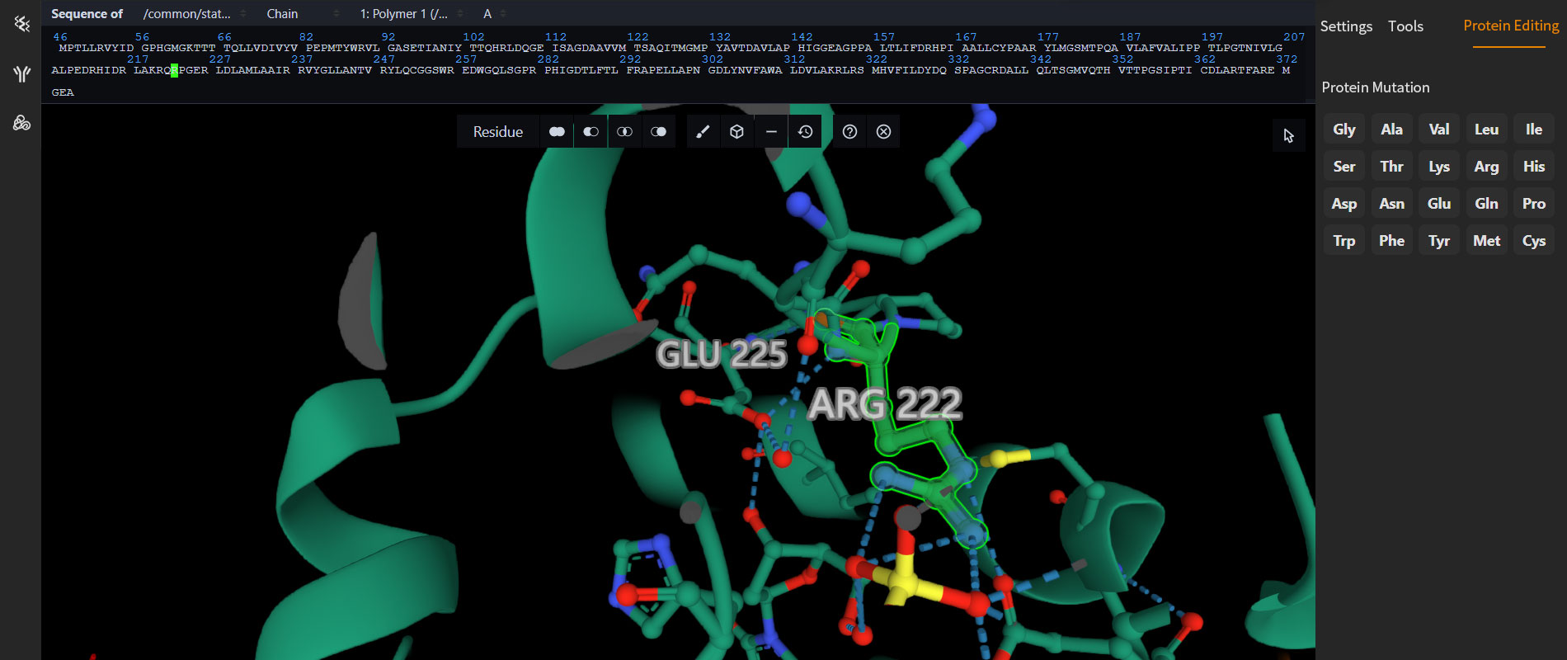Toggle the selection mode arrow button
Viewport: 1567px width, 660px height.
[x=1288, y=136]
